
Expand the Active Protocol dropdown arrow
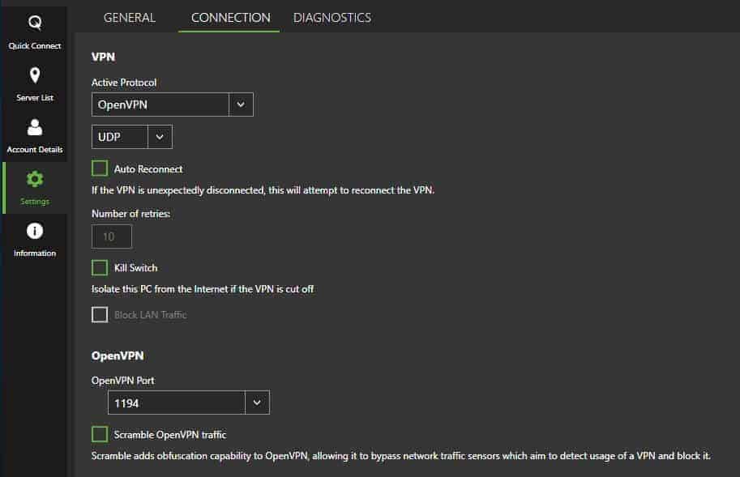point(241,104)
